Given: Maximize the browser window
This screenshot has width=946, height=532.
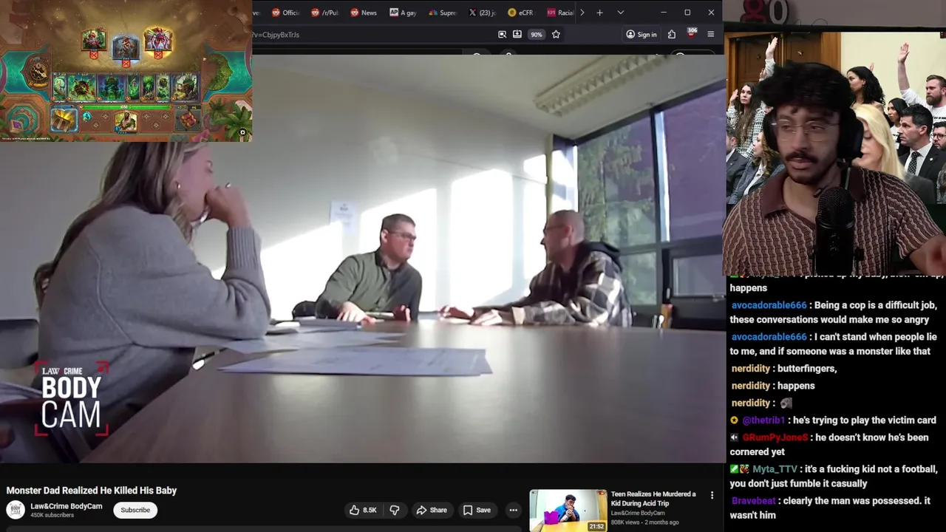Looking at the screenshot, I should [687, 13].
